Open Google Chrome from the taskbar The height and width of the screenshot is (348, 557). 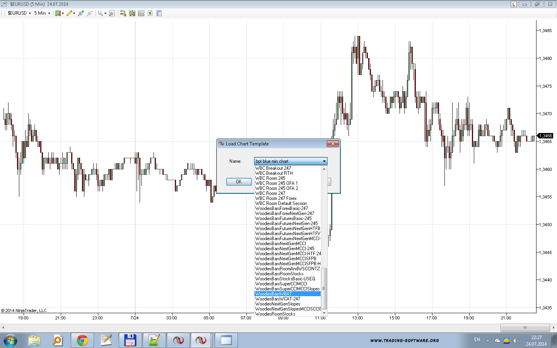pyautogui.click(x=82, y=340)
